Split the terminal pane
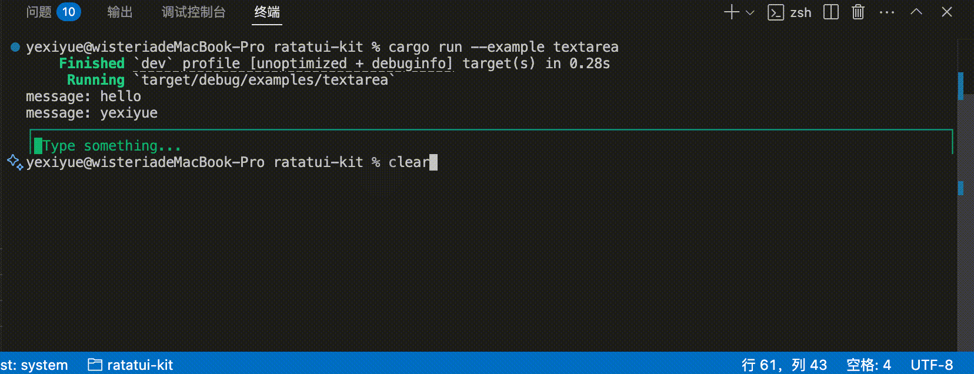 tap(830, 12)
